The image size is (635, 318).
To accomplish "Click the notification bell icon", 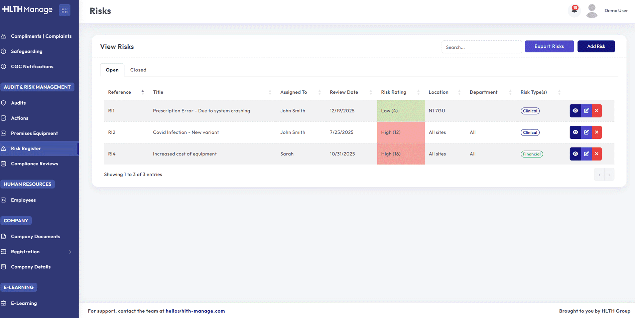I will [574, 10].
